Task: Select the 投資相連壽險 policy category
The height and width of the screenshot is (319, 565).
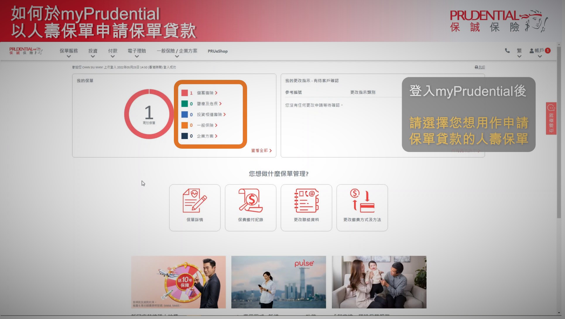Action: (x=211, y=114)
